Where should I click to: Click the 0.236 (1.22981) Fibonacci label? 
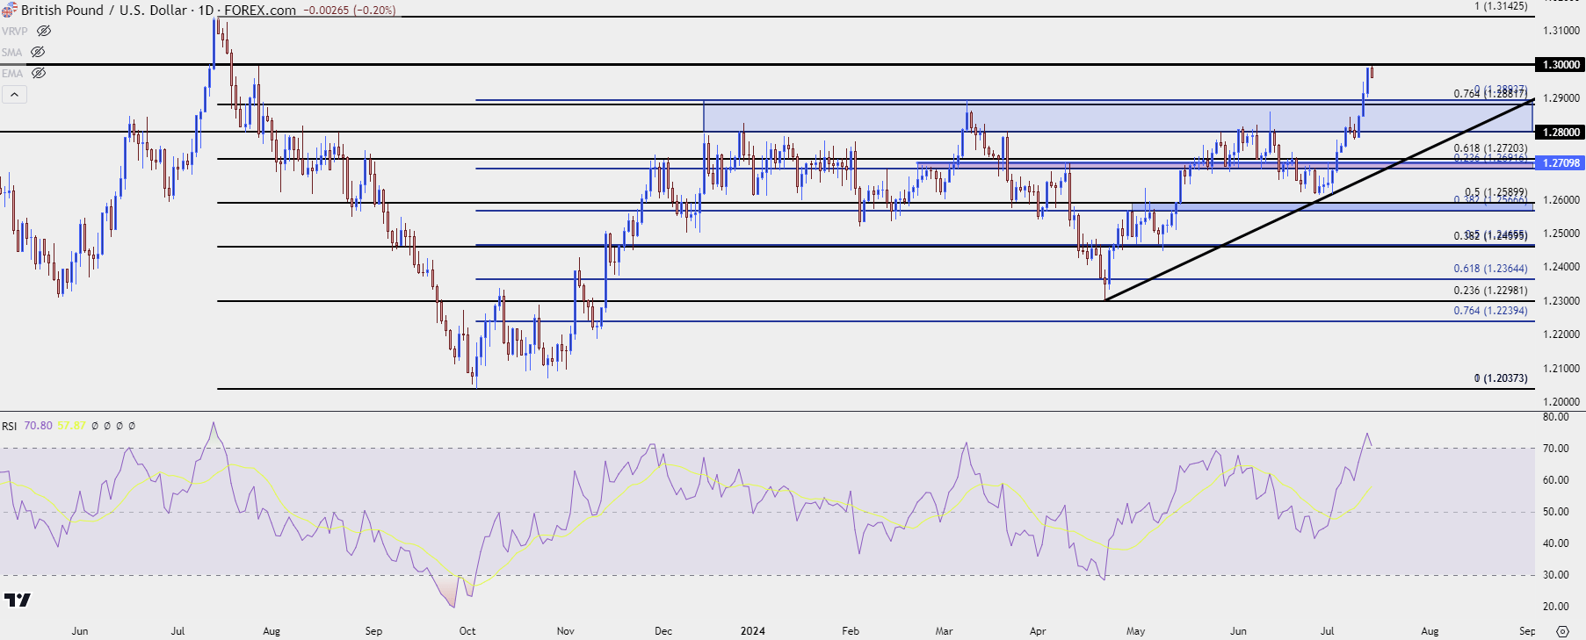1490,291
